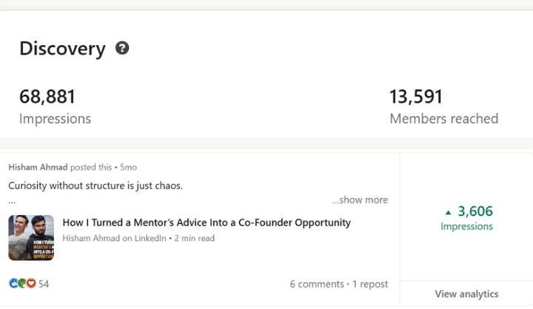The width and height of the screenshot is (533, 309).
Task: Expand post with show more
Action: coord(360,200)
